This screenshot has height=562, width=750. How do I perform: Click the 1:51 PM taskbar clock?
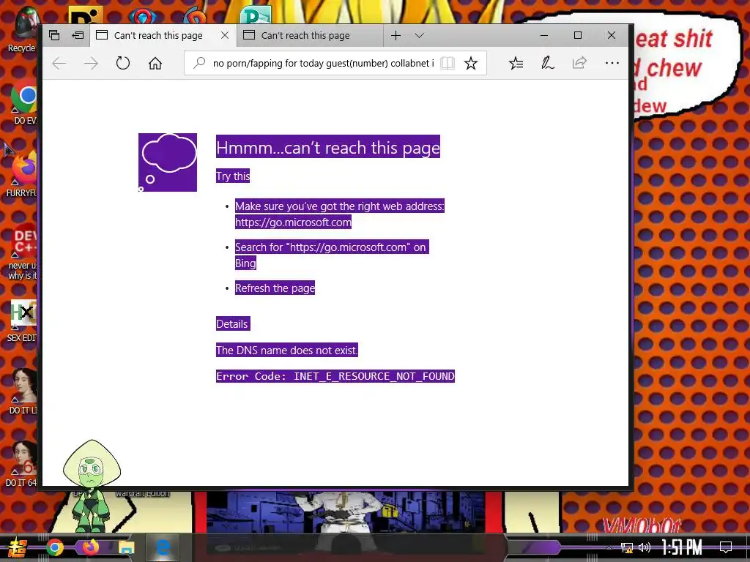pyautogui.click(x=682, y=547)
